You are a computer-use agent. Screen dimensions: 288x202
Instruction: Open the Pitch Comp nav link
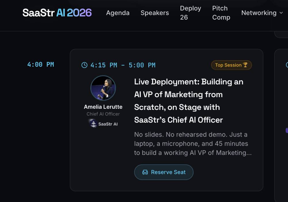pyautogui.click(x=221, y=13)
